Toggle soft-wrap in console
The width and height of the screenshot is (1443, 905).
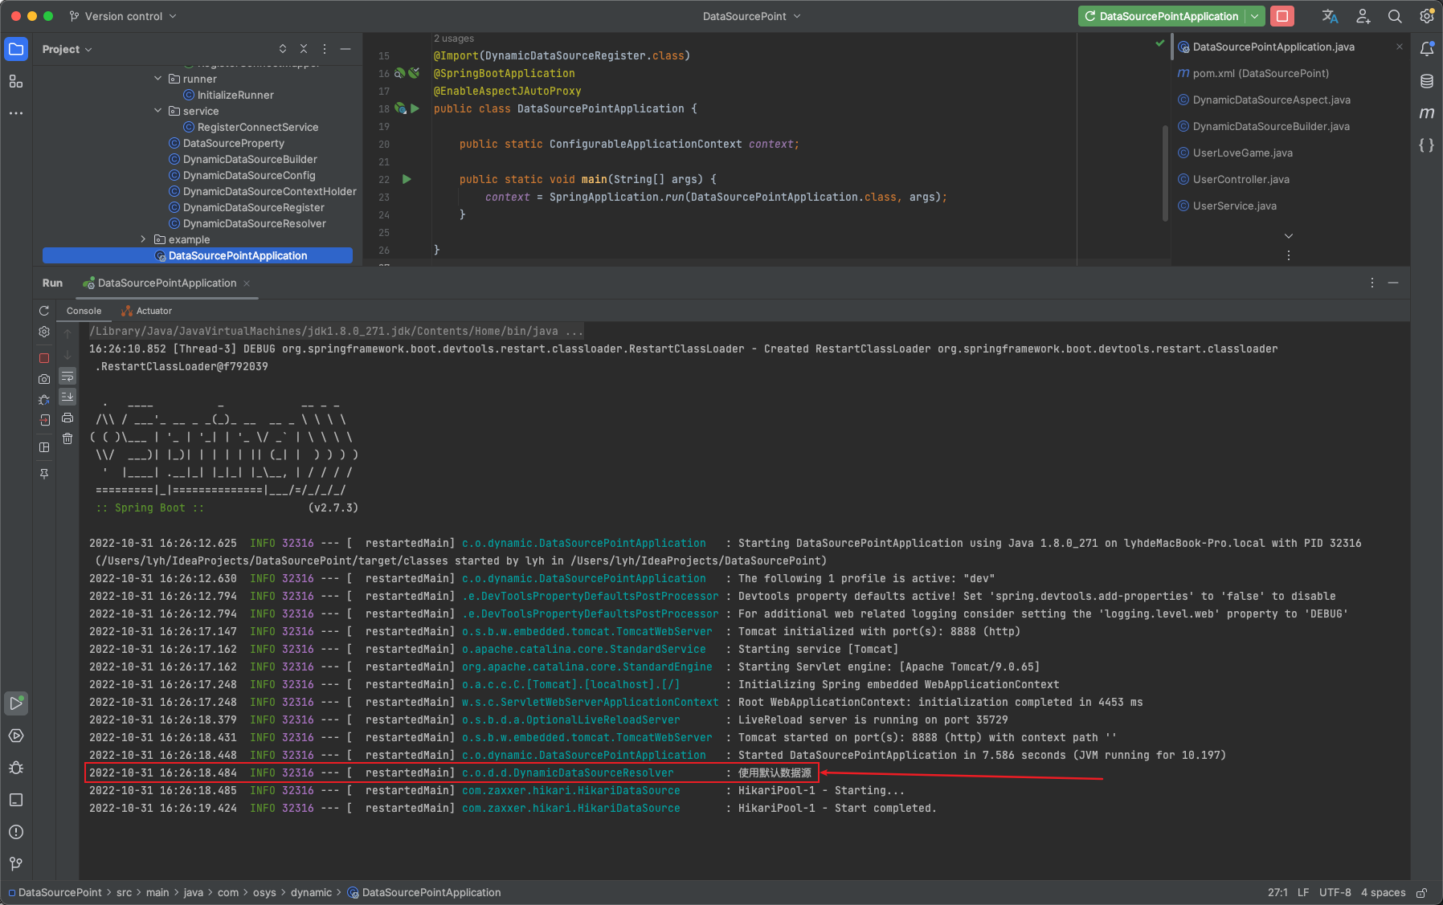click(x=67, y=377)
